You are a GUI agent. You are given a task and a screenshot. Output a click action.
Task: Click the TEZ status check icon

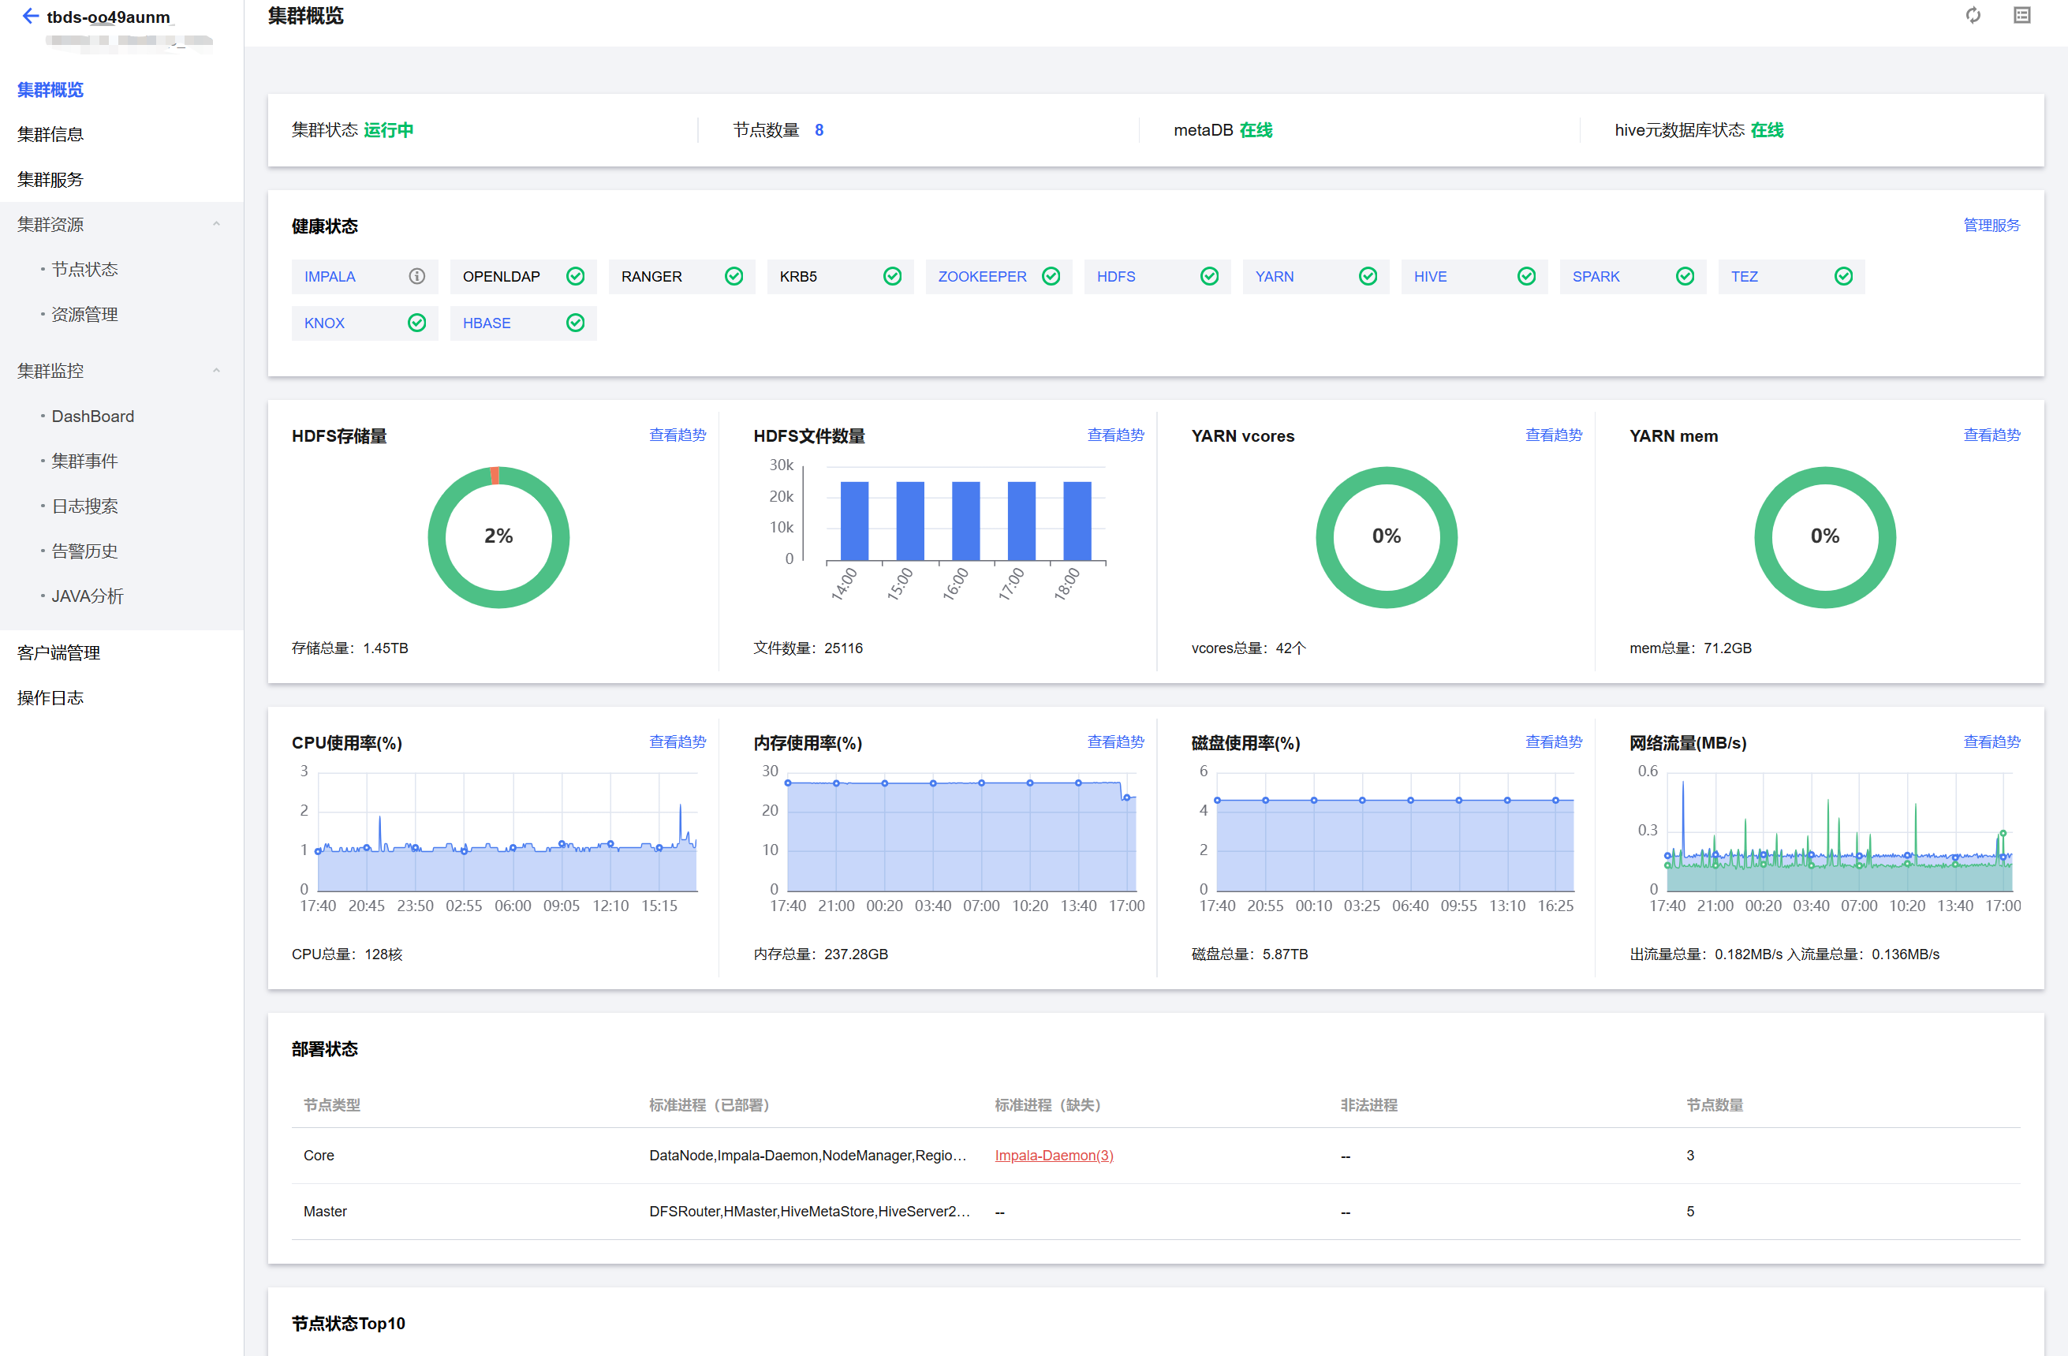[x=1843, y=276]
